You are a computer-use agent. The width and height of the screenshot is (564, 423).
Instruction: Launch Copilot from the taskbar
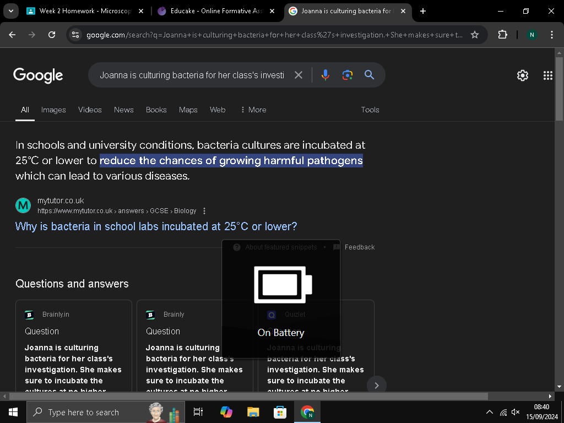click(x=226, y=412)
